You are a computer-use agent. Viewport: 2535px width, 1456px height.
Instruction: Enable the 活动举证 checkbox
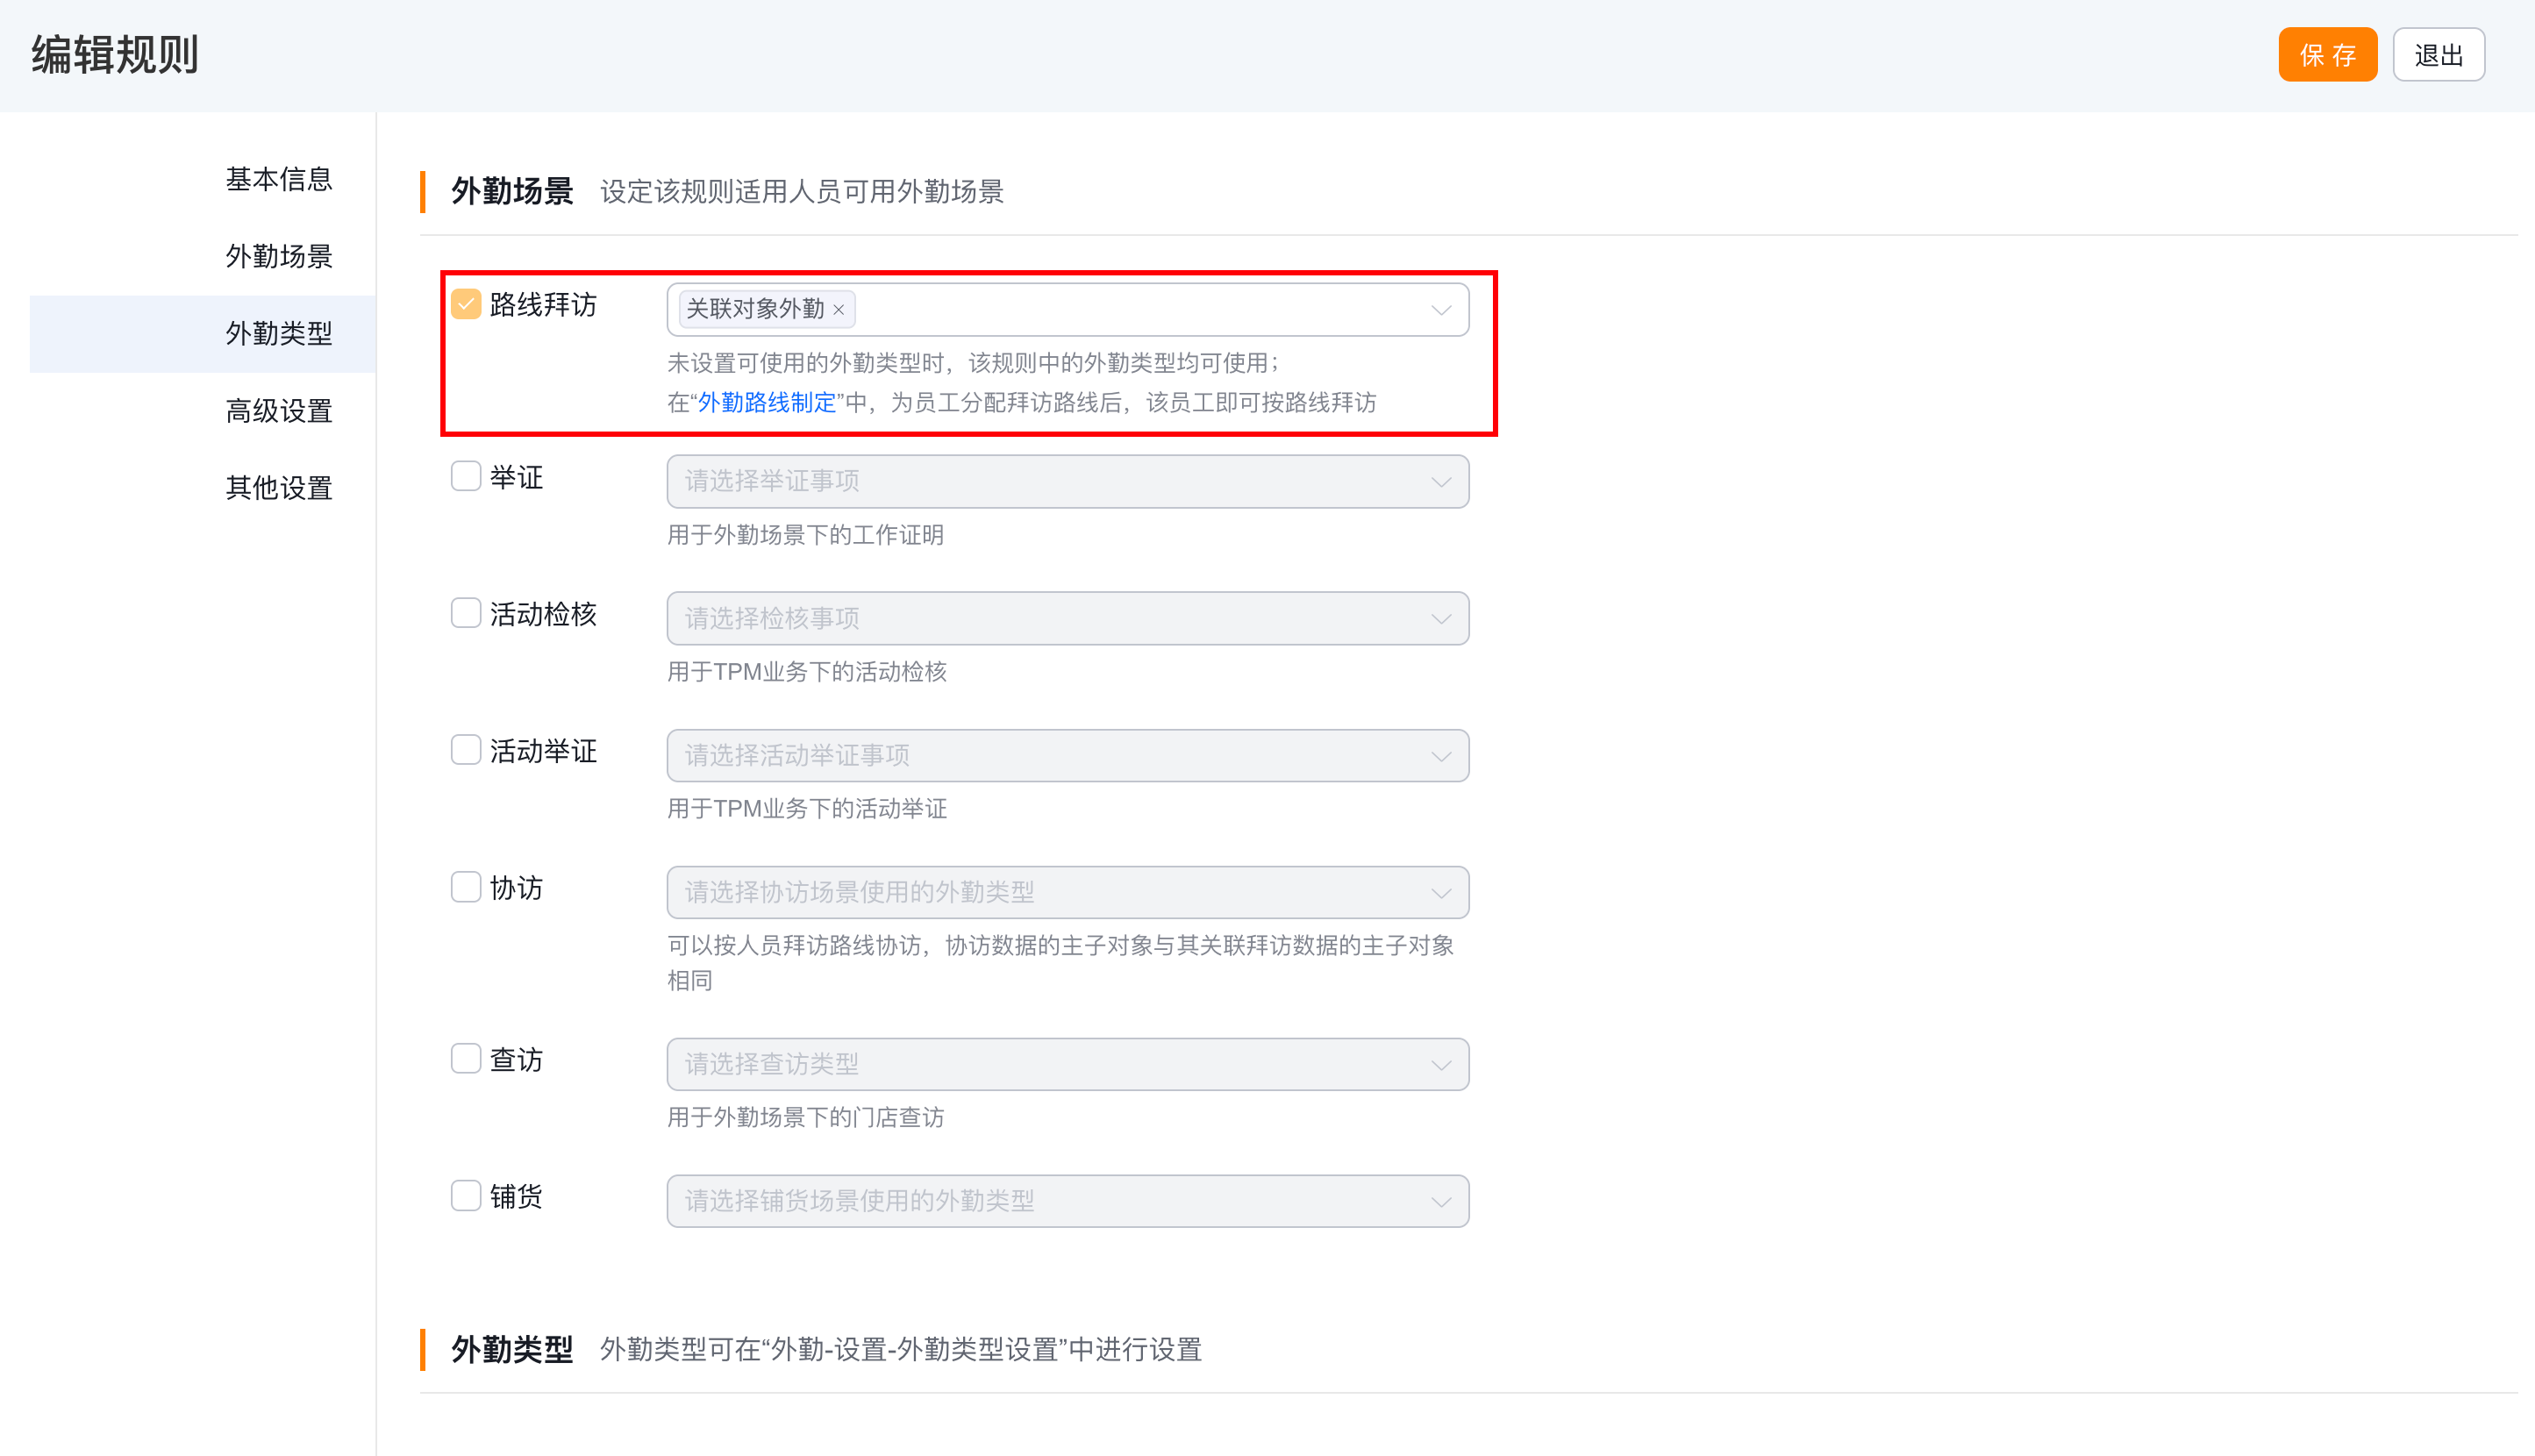(466, 750)
